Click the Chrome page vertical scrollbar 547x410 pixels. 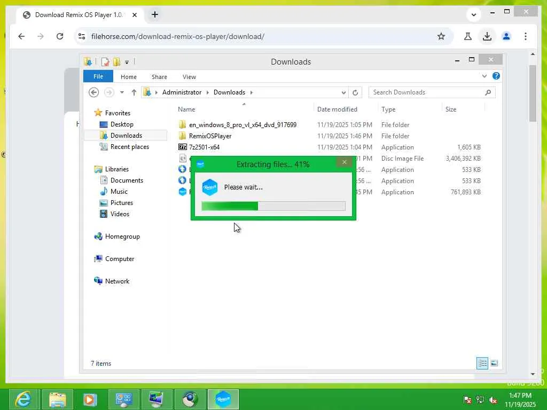pyautogui.click(x=533, y=93)
